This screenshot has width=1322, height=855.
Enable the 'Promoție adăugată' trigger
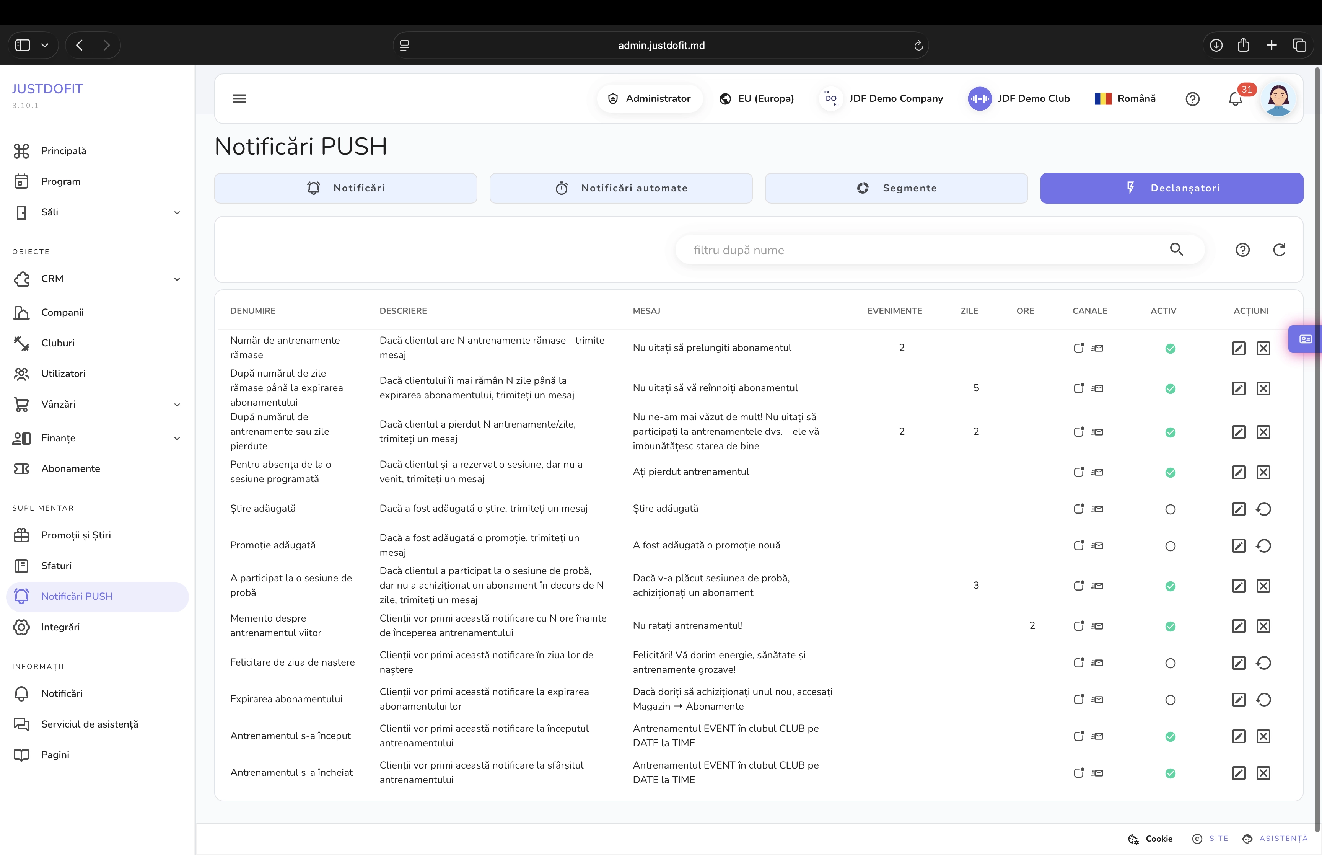(x=1170, y=546)
